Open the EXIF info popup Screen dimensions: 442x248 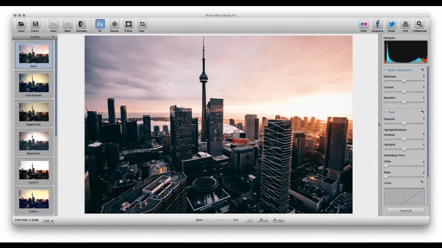pos(49,220)
